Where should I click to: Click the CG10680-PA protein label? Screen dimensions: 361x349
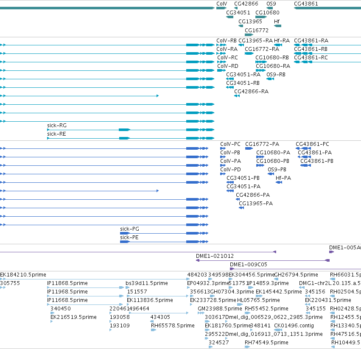click(273, 153)
